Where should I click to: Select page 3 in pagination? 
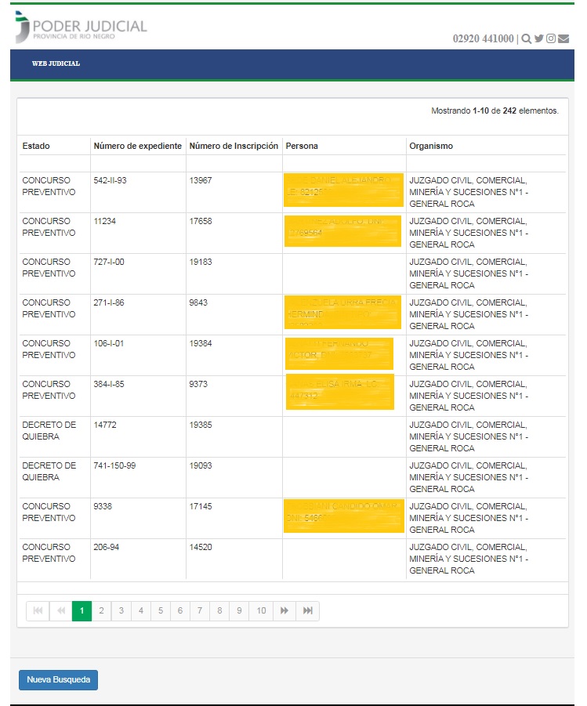[121, 610]
